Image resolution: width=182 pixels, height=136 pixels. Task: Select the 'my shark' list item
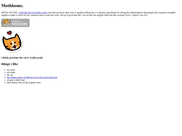(11, 73)
